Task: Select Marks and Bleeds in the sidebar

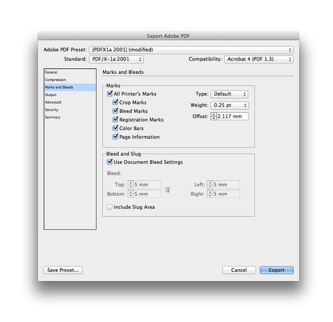Action: 70,87
